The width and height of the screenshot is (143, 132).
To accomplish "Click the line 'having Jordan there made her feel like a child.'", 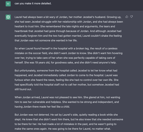I will click(x=42, y=107).
